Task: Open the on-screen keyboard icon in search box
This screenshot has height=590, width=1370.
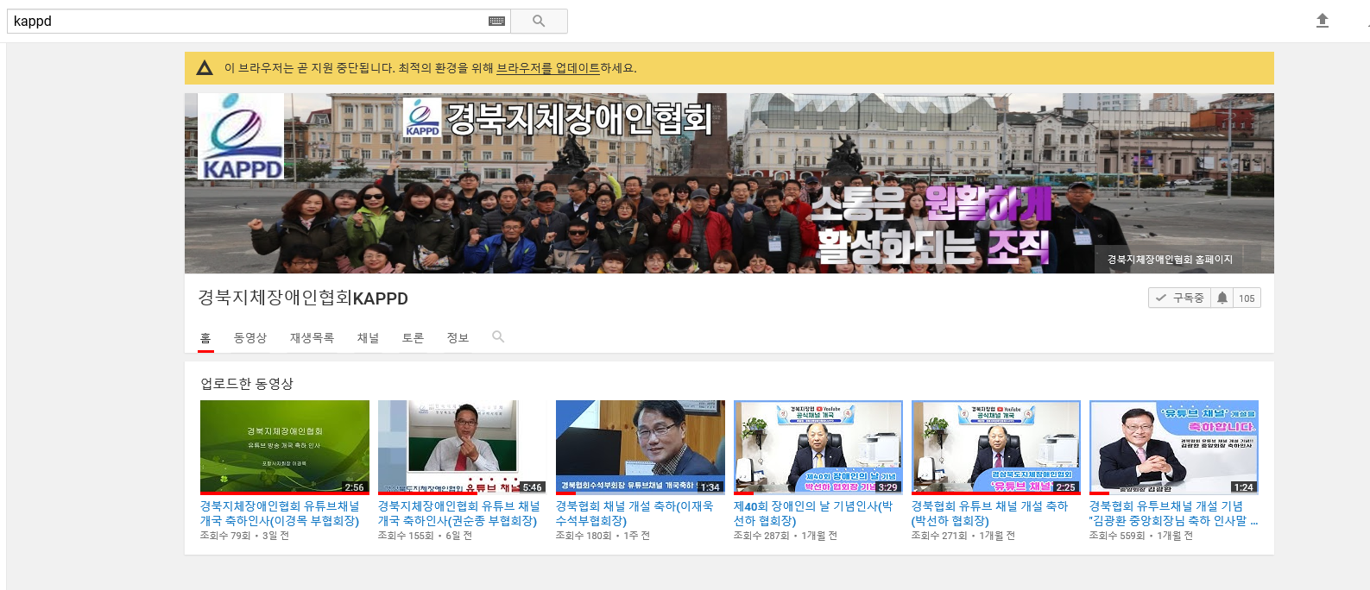Action: (496, 21)
